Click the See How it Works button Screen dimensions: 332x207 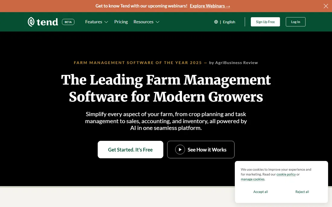201,150
